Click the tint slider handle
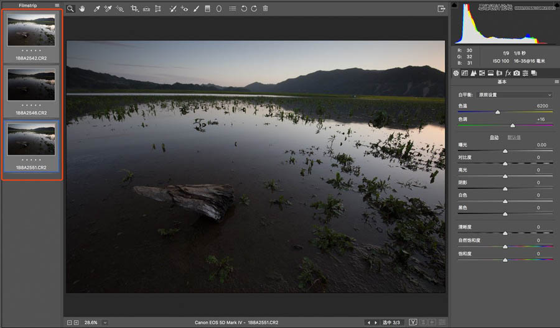Screen dimensions: 560x328 click(513, 125)
